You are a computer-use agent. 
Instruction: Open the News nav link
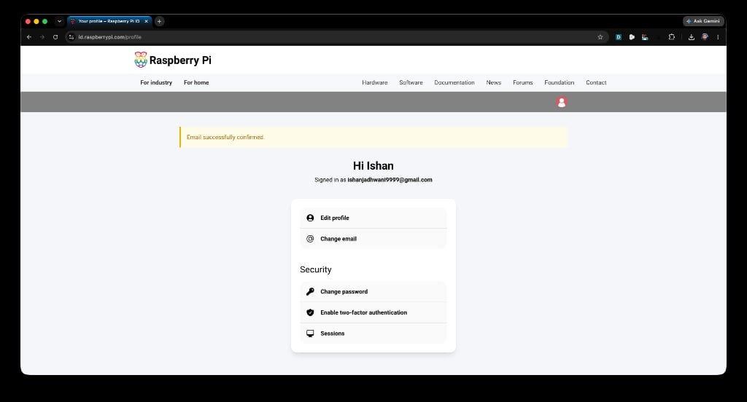[494, 82]
